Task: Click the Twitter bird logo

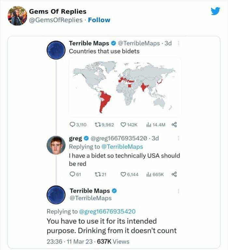Action: click(x=215, y=11)
